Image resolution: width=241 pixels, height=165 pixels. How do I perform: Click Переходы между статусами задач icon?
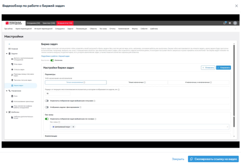[x=12, y=75]
